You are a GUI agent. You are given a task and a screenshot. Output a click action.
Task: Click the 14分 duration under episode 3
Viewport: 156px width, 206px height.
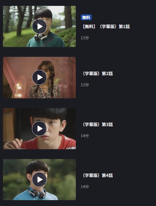[85, 136]
